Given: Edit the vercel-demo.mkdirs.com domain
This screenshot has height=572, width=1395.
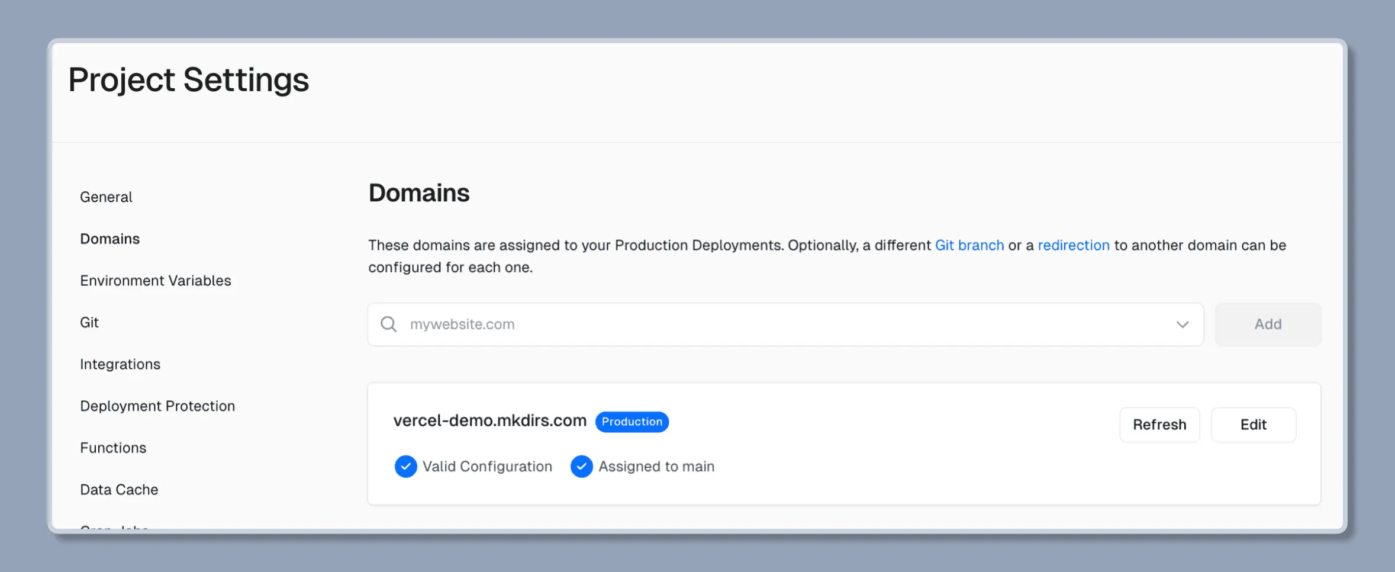Looking at the screenshot, I should (1253, 425).
